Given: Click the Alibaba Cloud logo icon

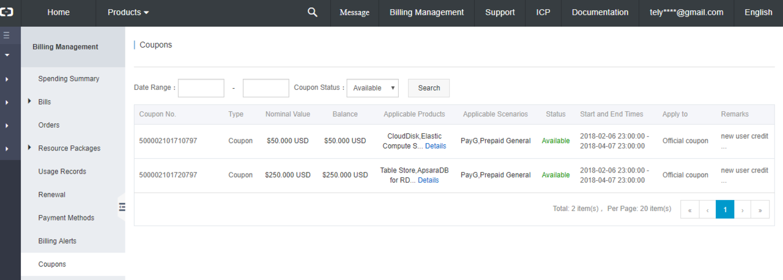Looking at the screenshot, I should (x=7, y=12).
